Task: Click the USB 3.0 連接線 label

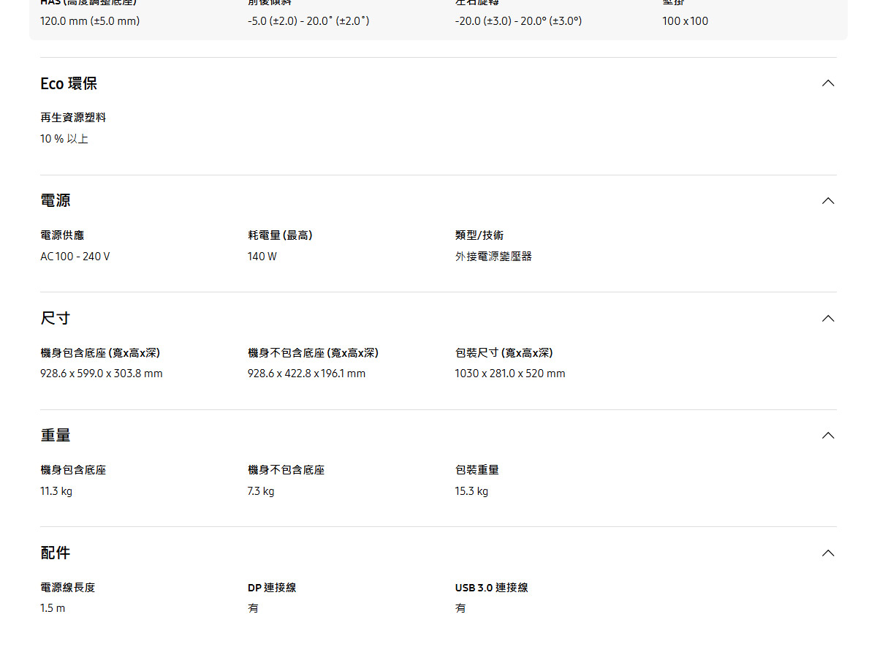Action: click(x=491, y=588)
